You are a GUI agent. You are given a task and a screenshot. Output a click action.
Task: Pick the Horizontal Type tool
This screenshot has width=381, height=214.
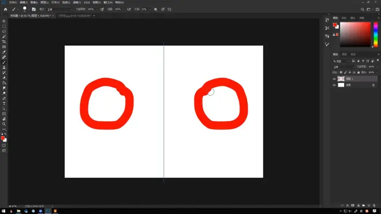click(x=4, y=104)
